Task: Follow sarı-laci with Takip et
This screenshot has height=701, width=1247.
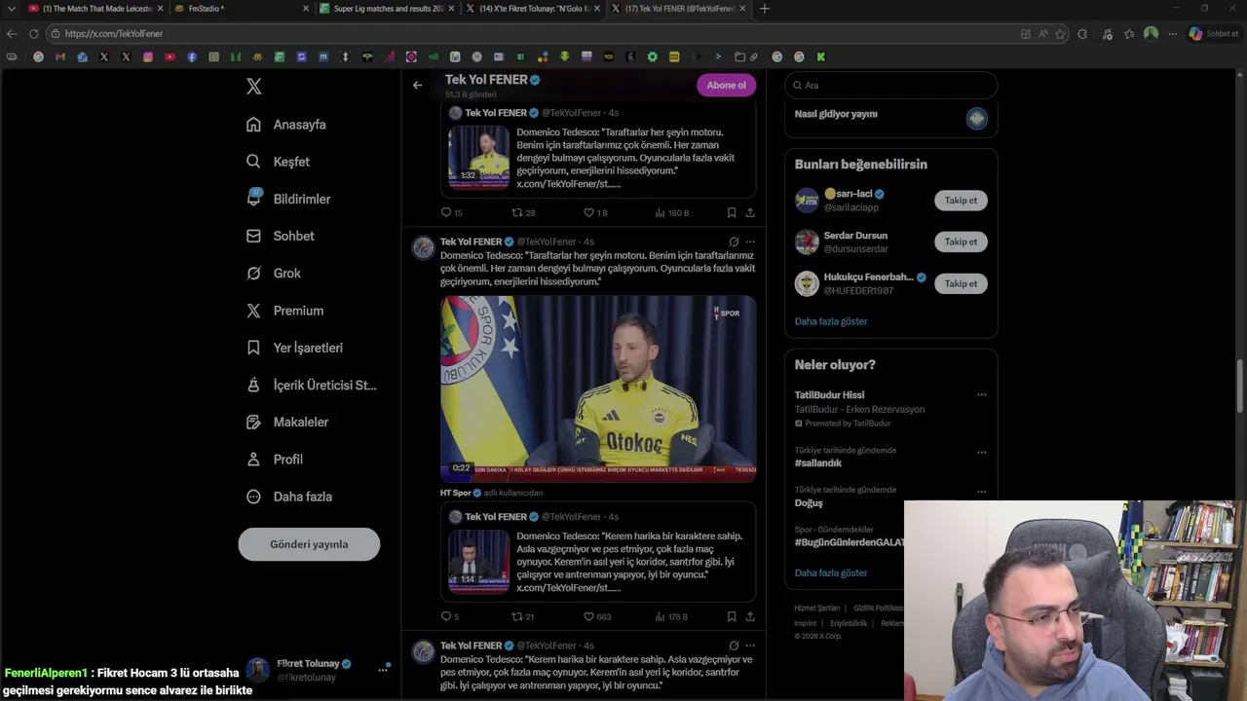Action: [961, 201]
